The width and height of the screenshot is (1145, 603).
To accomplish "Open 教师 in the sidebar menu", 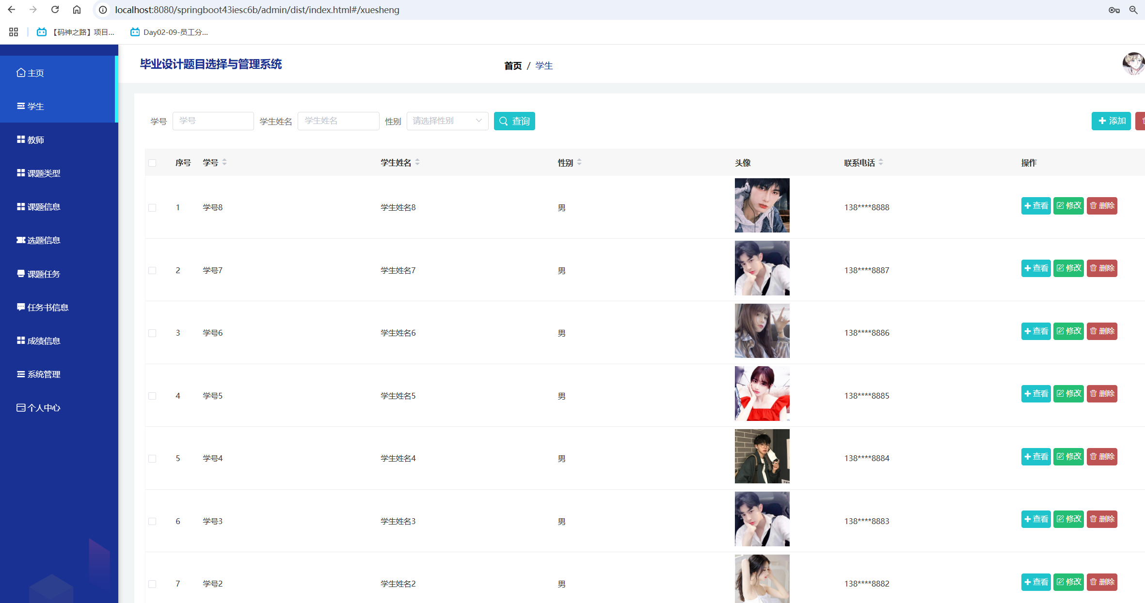I will [35, 140].
